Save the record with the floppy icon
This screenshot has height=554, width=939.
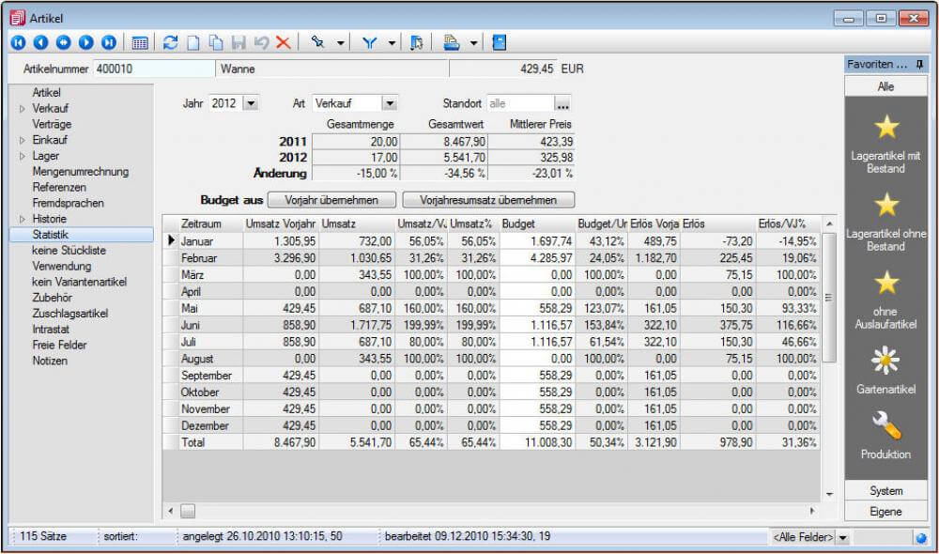[x=239, y=42]
